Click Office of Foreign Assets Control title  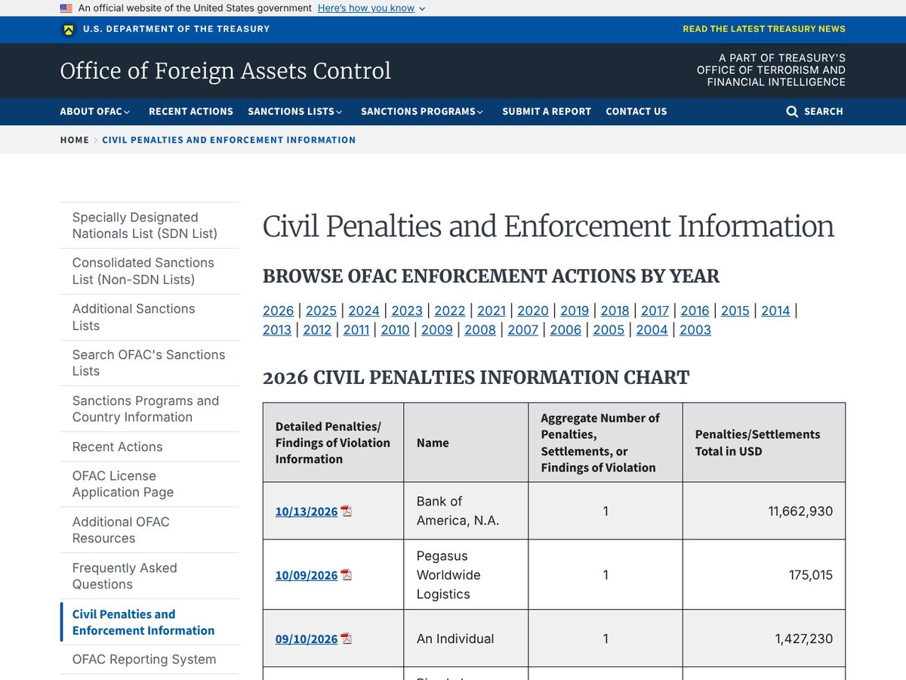(226, 71)
